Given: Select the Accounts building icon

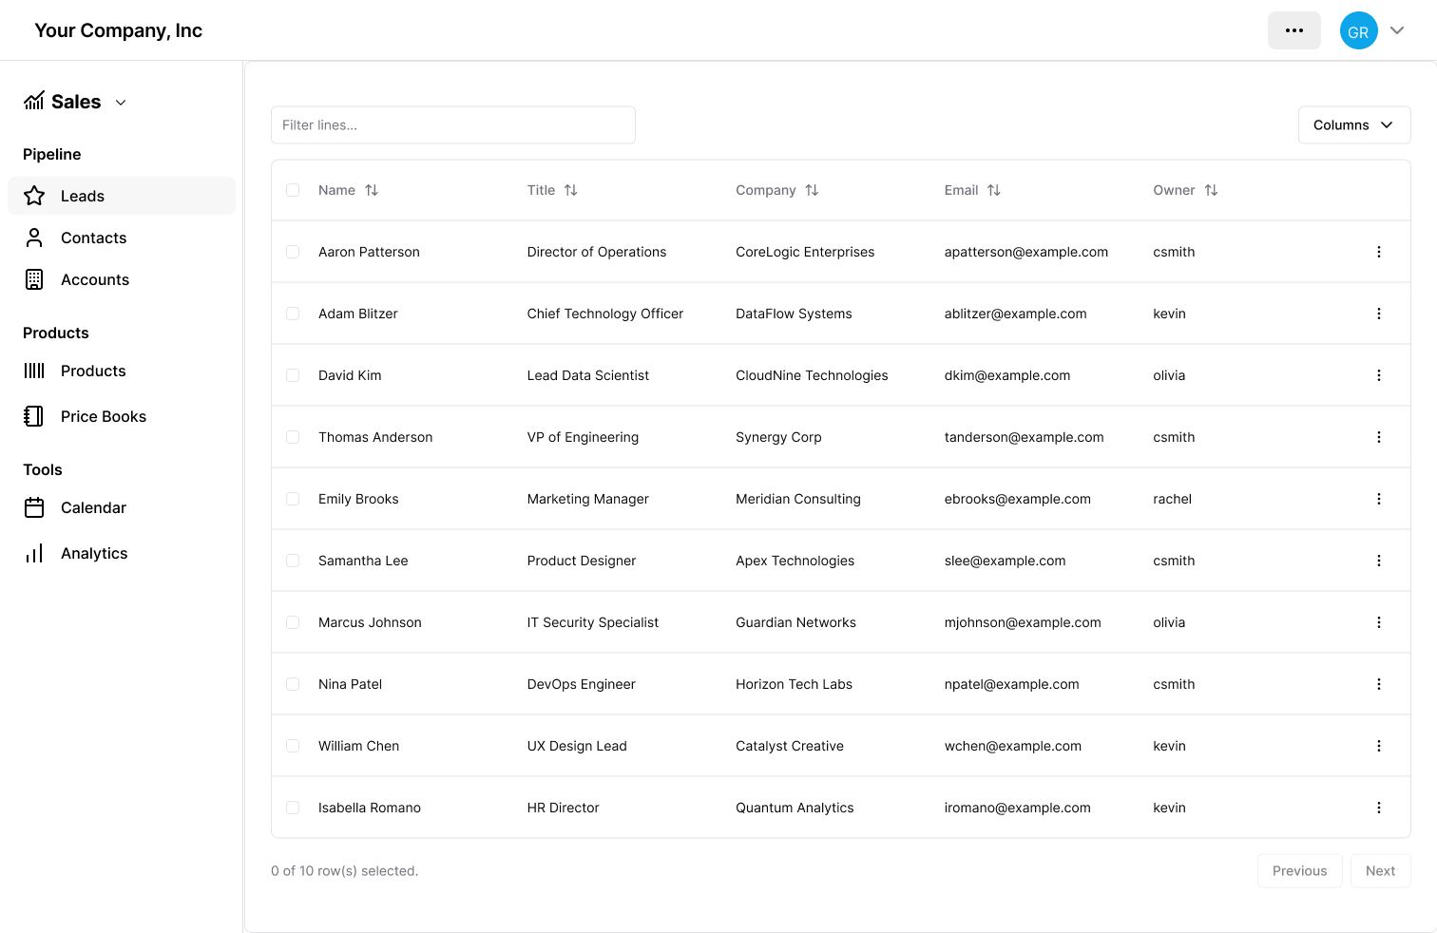Looking at the screenshot, I should tap(34, 279).
